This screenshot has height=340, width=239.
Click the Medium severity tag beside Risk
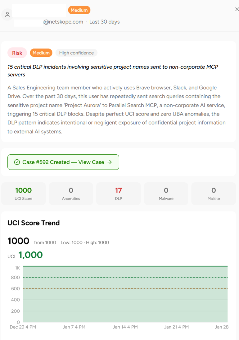pyautogui.click(x=41, y=53)
